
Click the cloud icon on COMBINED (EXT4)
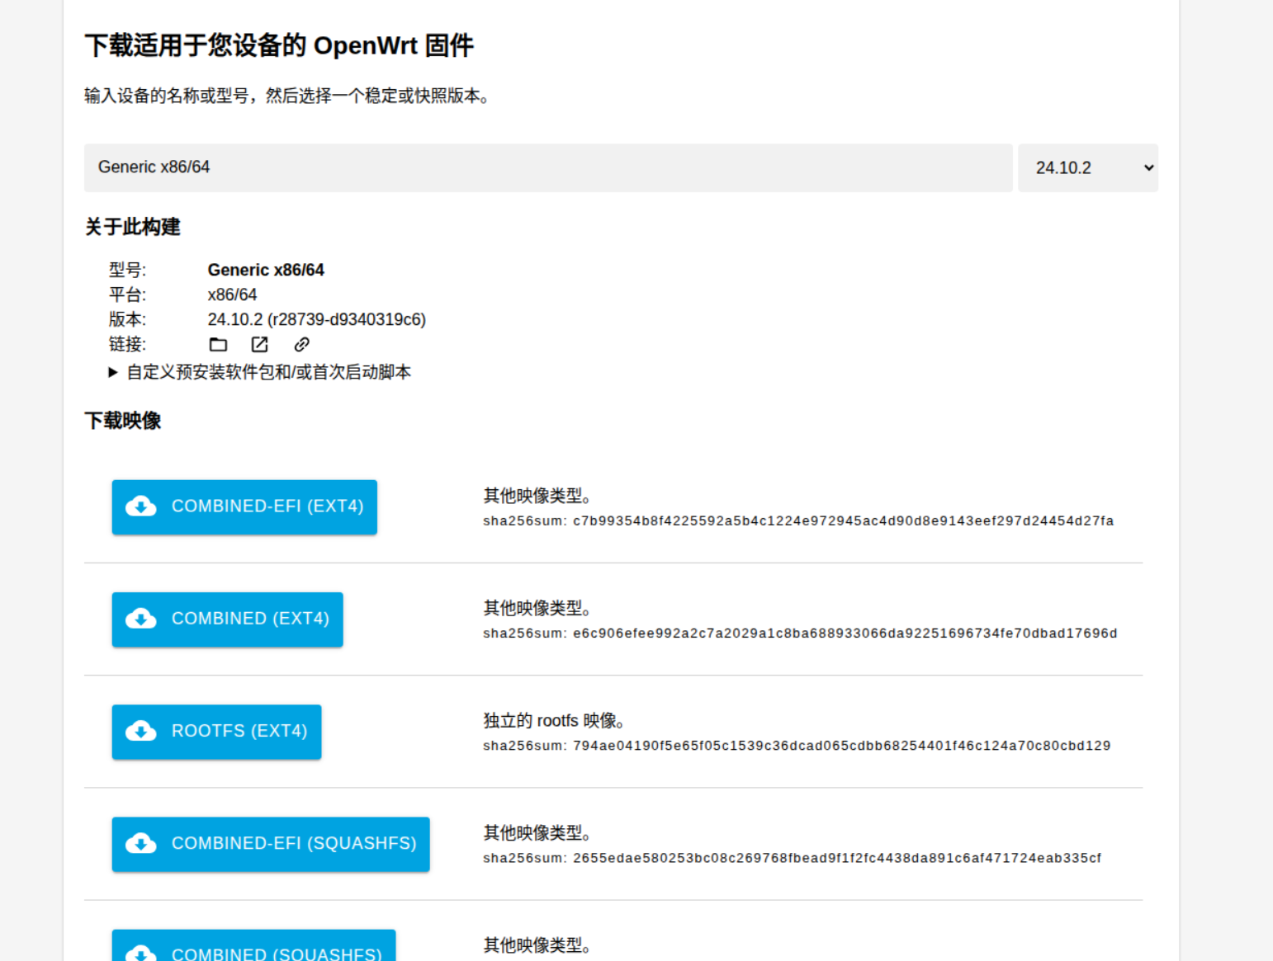pos(141,619)
